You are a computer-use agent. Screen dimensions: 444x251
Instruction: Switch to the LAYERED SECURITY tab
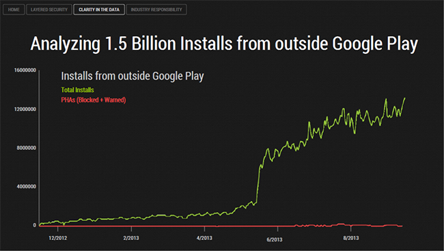point(49,10)
